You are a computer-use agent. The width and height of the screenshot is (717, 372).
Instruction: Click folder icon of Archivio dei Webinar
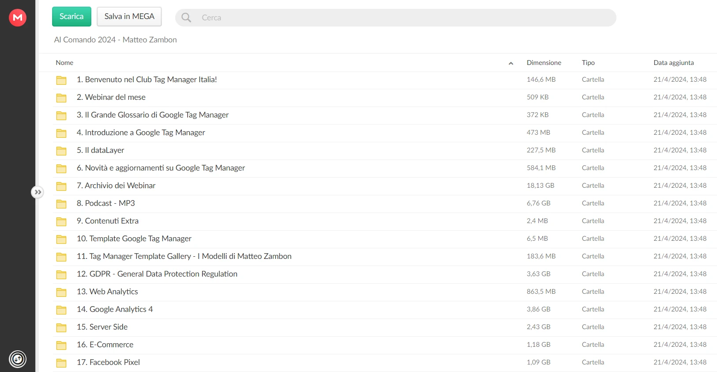click(x=61, y=186)
